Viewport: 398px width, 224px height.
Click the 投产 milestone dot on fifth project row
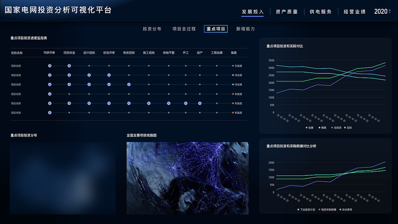pos(200,103)
